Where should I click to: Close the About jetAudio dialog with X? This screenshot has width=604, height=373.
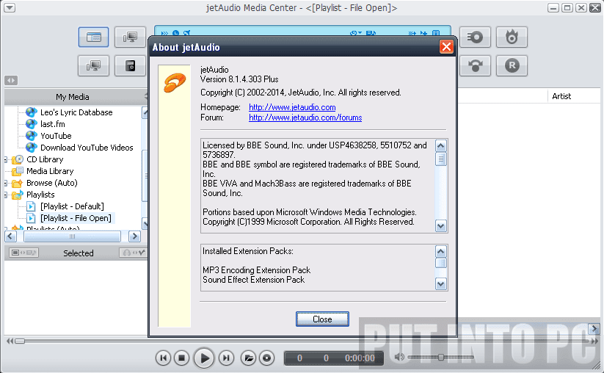pos(446,47)
